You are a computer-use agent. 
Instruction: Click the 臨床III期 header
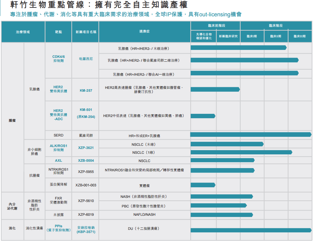pyautogui.click(x=300, y=36)
